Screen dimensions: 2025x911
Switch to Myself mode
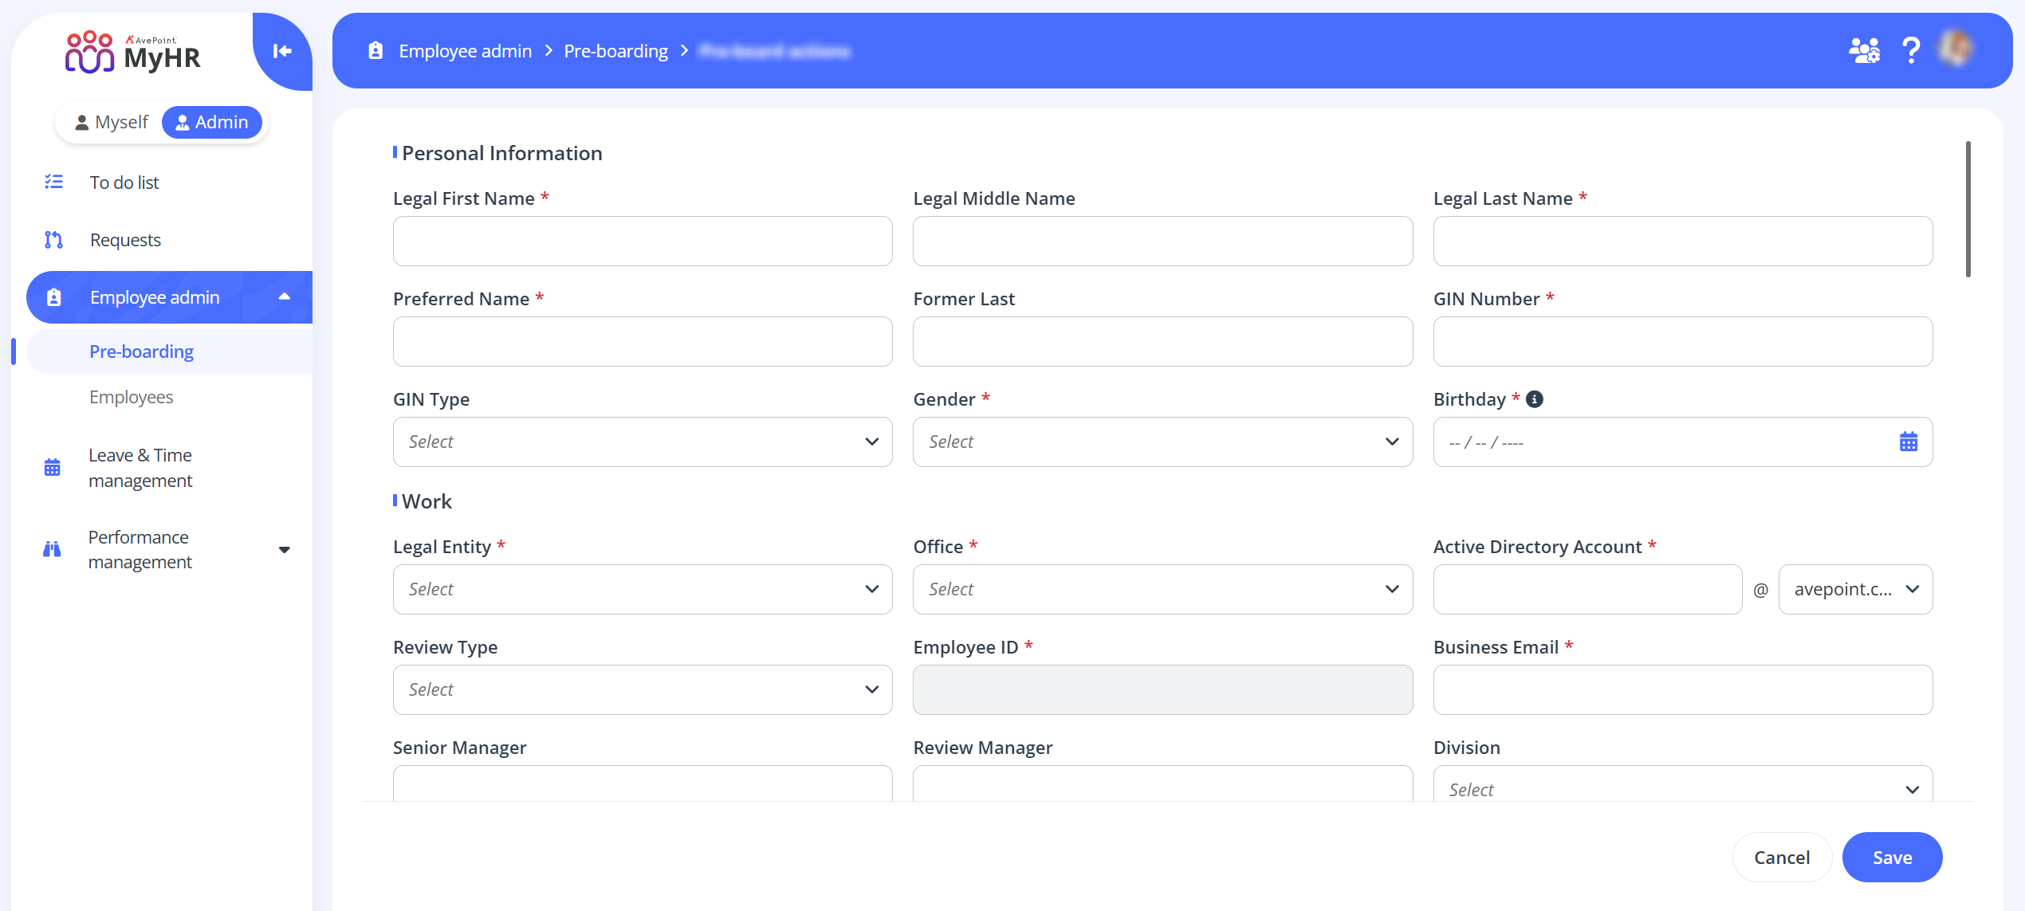click(111, 122)
